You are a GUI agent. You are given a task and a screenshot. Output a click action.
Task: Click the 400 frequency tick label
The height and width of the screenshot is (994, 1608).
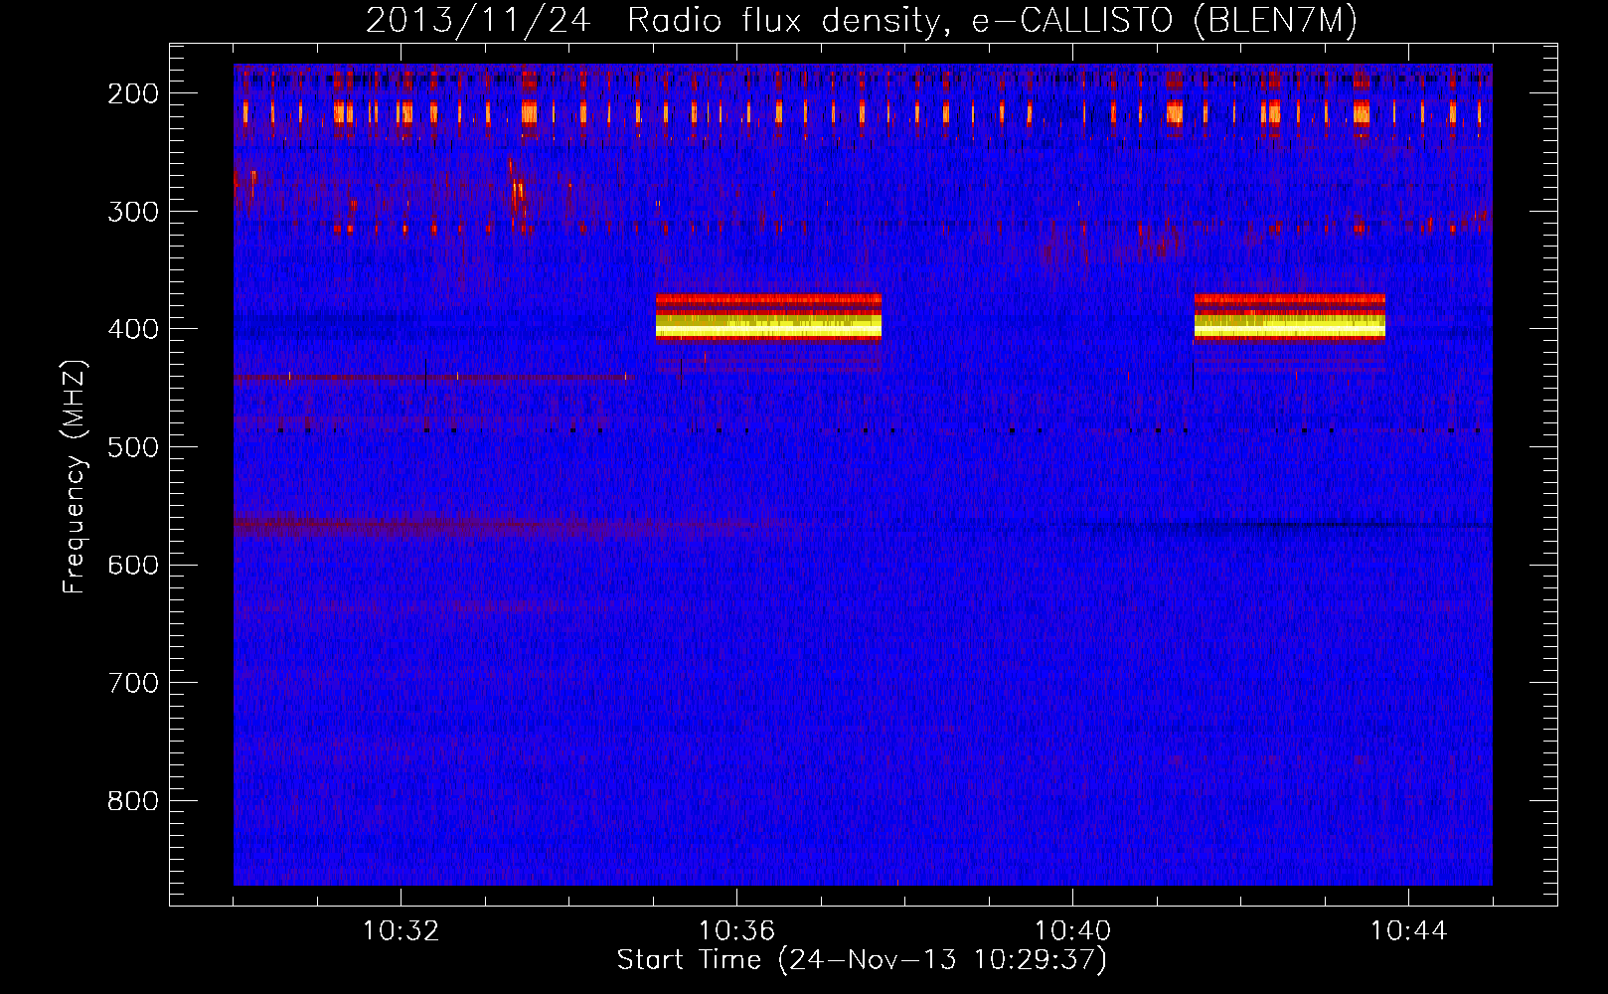point(133,329)
